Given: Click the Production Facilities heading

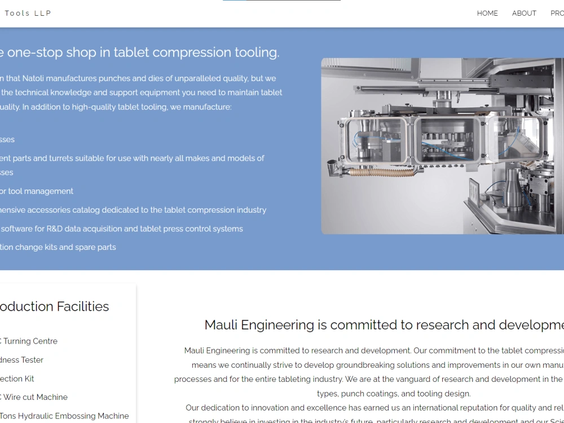Looking at the screenshot, I should pyautogui.click(x=54, y=306).
